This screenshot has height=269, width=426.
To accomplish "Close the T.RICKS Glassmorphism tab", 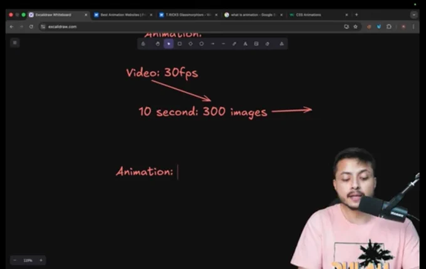I will (x=216, y=15).
